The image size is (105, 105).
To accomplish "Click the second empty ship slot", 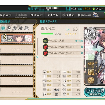I will [17, 60].
